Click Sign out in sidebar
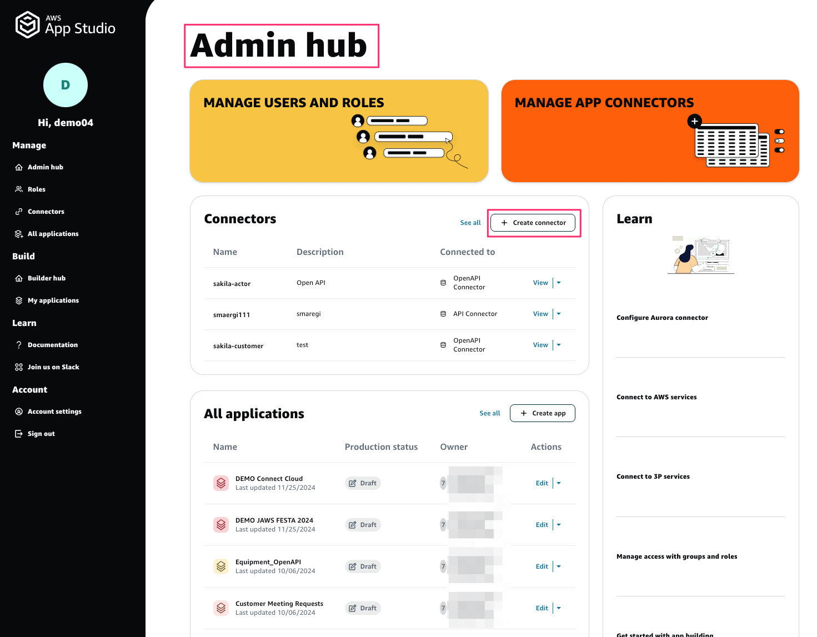The width and height of the screenshot is (817, 637). click(x=41, y=434)
